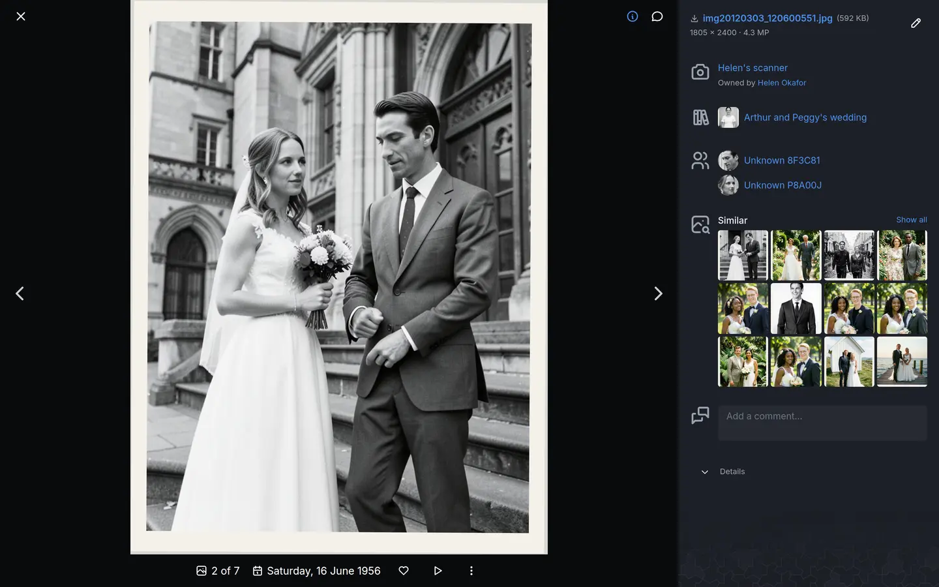Viewport: 939px width, 587px height.
Task: Open Arthur and Peggy's wedding album
Action: click(805, 117)
